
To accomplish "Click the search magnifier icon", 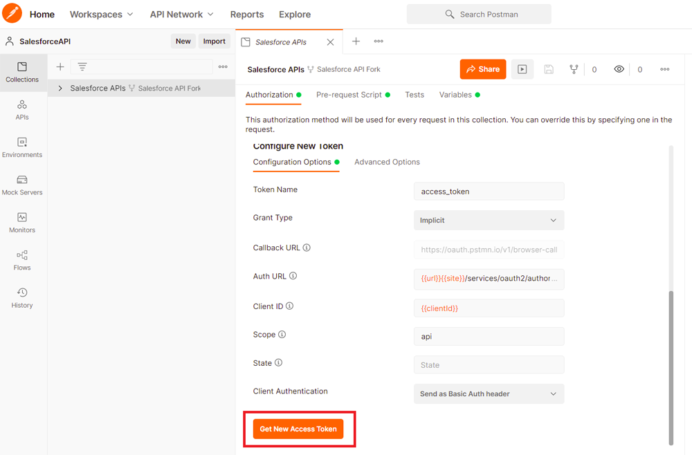I will (449, 14).
